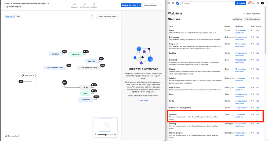Screen dimensions: 268x141
Task: Click the Update workflow button
Action: pyautogui.click(x=129, y=5)
